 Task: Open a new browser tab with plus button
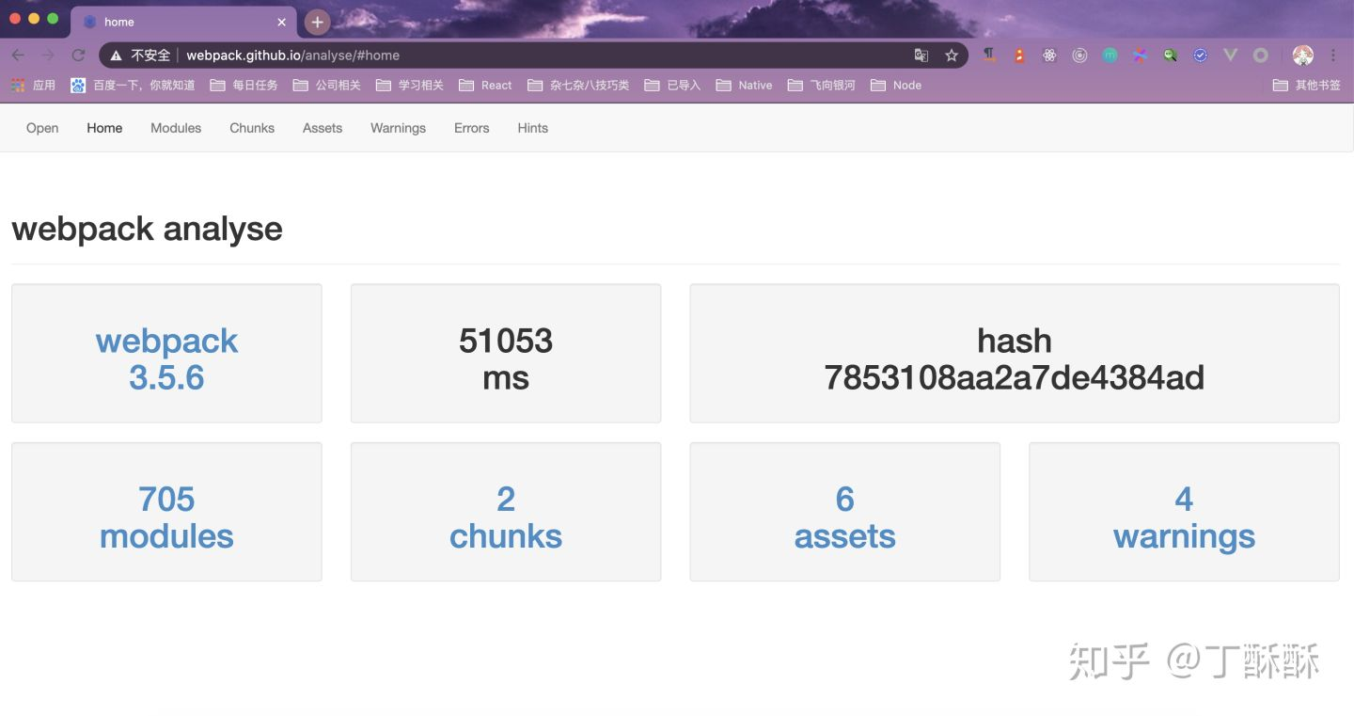(317, 22)
